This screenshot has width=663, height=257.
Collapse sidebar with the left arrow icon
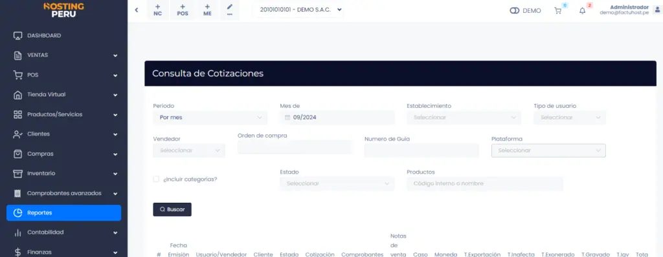pyautogui.click(x=137, y=10)
